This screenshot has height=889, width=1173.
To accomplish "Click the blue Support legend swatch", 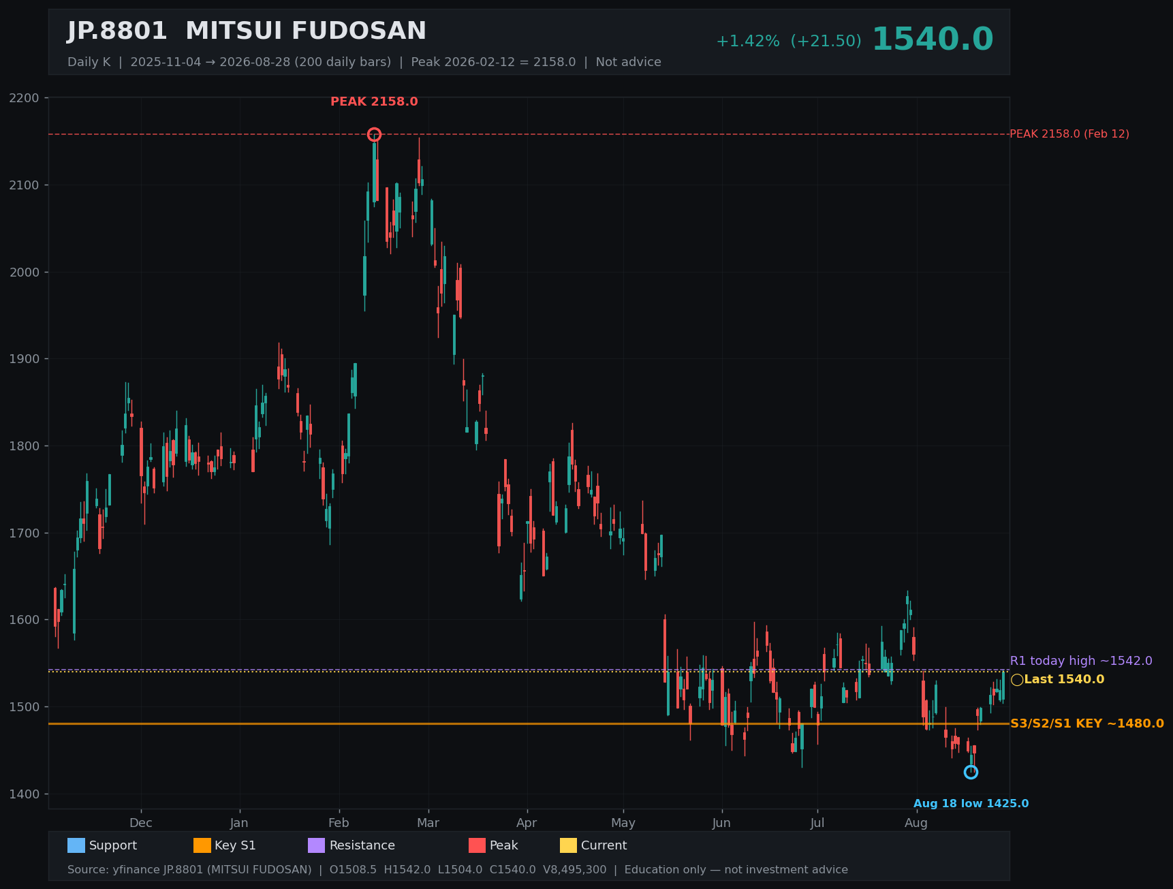I will pos(76,845).
